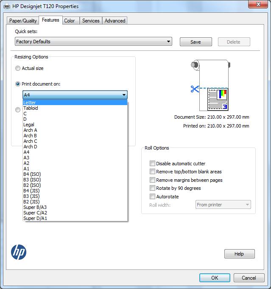This screenshot has width=271, height=289.
Task: Select Arch B paper size
Action: [75, 136]
